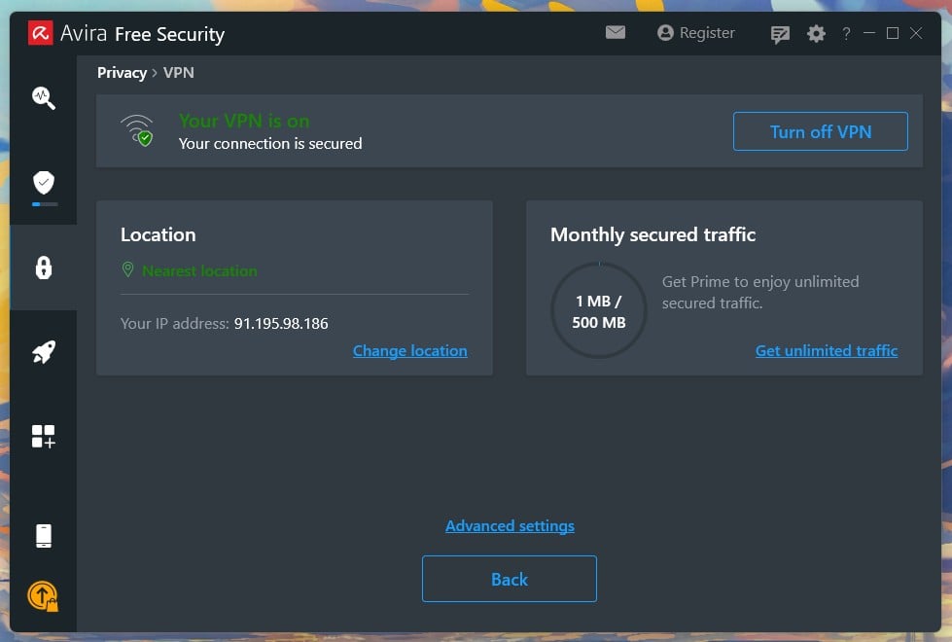The image size is (952, 642).
Task: Click the Nearest location text
Action: click(199, 270)
